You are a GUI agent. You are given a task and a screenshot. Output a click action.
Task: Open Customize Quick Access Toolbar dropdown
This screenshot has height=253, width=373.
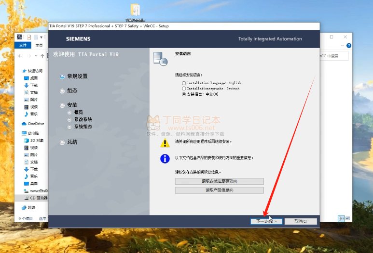[41, 37]
